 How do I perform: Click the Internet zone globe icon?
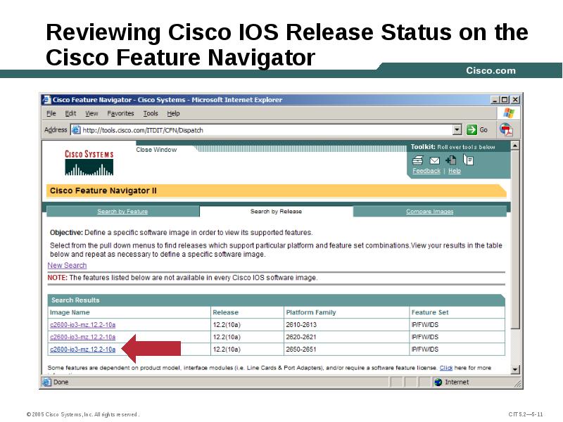click(438, 382)
